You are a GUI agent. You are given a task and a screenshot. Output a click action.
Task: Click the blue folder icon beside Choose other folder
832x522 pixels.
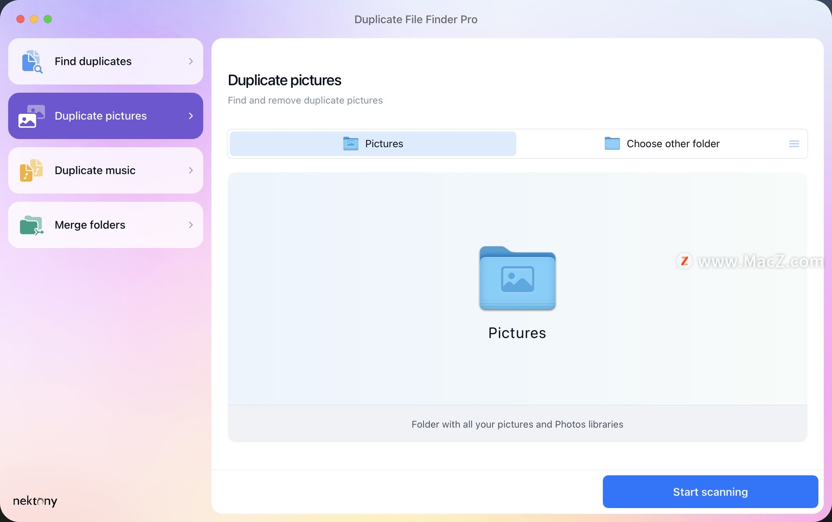(612, 144)
